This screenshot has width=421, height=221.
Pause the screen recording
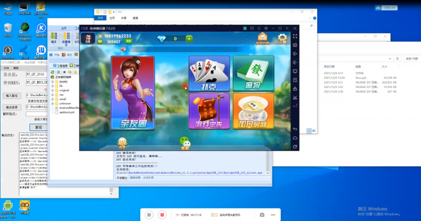[x=149, y=215]
